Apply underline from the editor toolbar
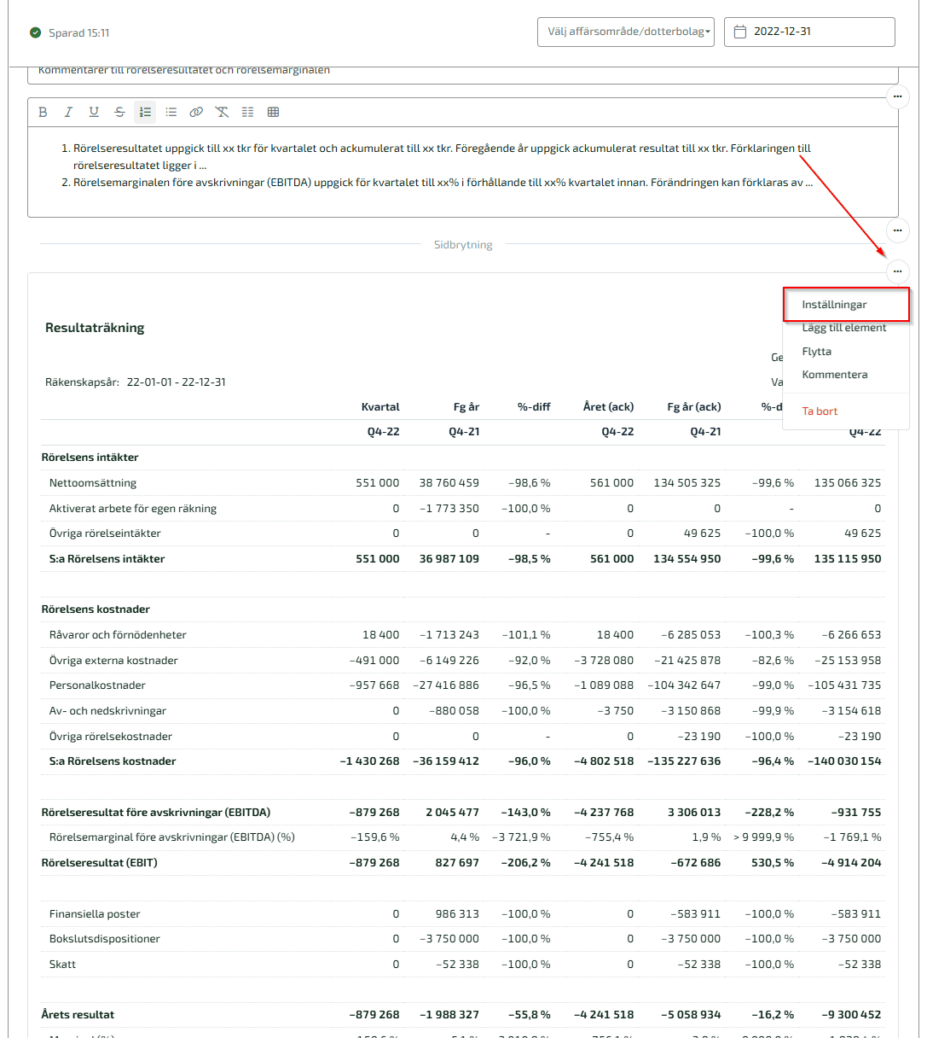 click(94, 112)
